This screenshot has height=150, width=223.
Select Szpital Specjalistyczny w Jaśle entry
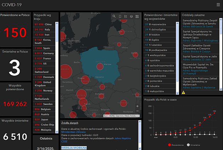tap(200, 58)
